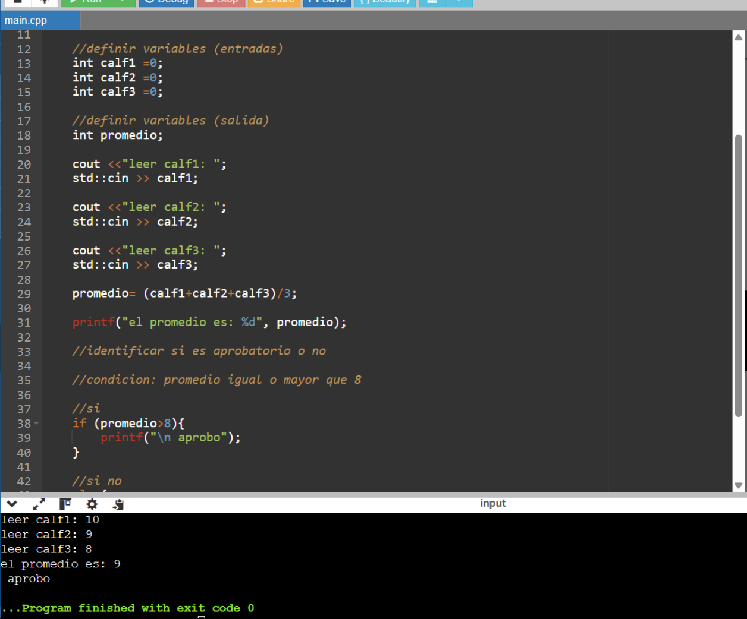Select the input tab of the console

pos(492,503)
